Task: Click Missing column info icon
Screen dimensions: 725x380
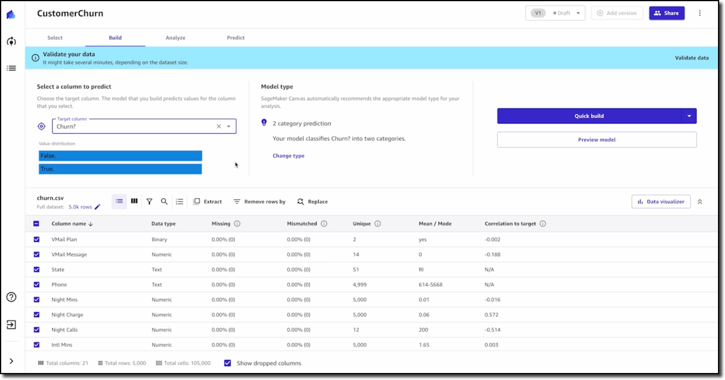Action: tap(237, 224)
